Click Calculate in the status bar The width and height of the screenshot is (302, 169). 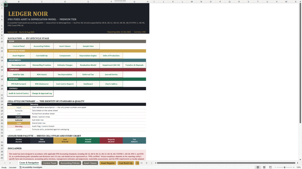point(12,167)
